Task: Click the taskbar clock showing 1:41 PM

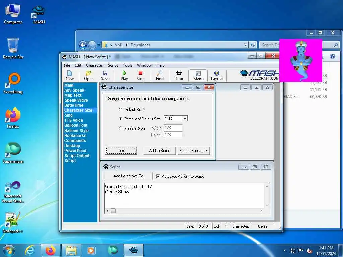Action: (326, 251)
